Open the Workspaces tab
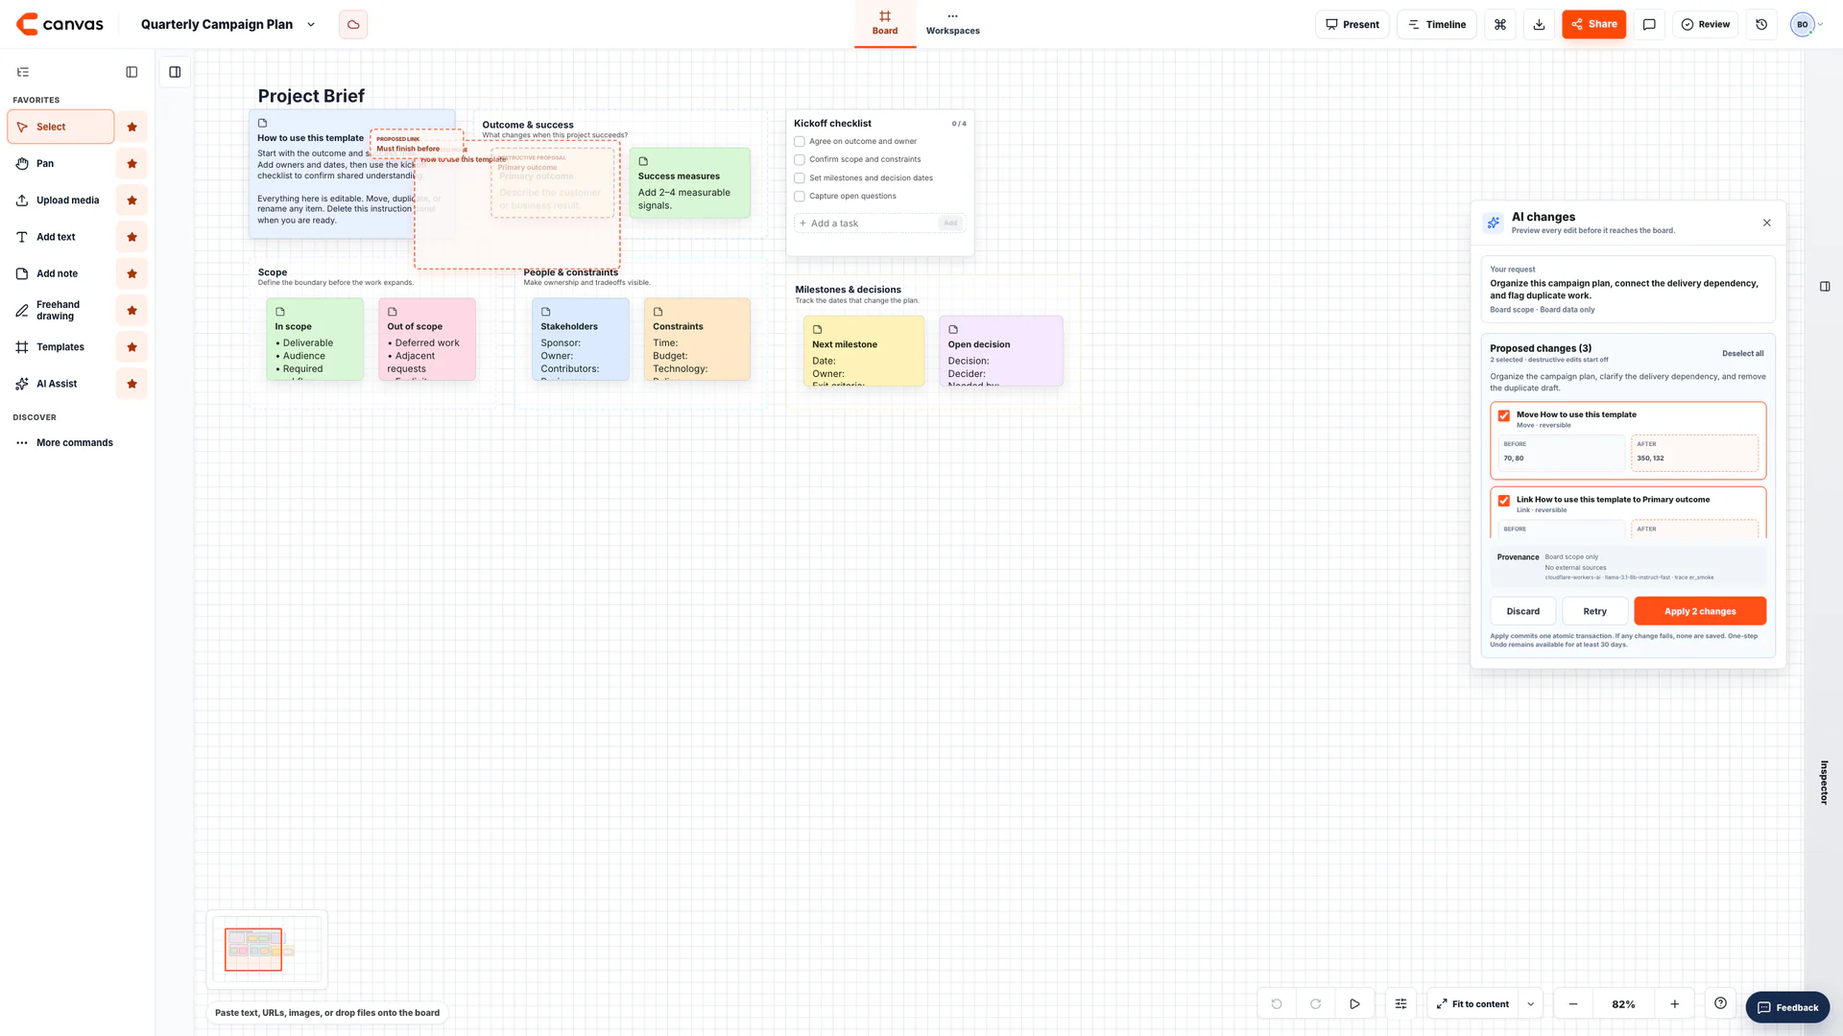 tap(952, 23)
